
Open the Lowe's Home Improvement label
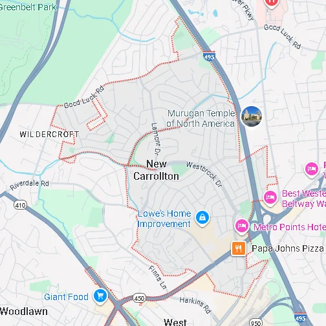click(164, 219)
